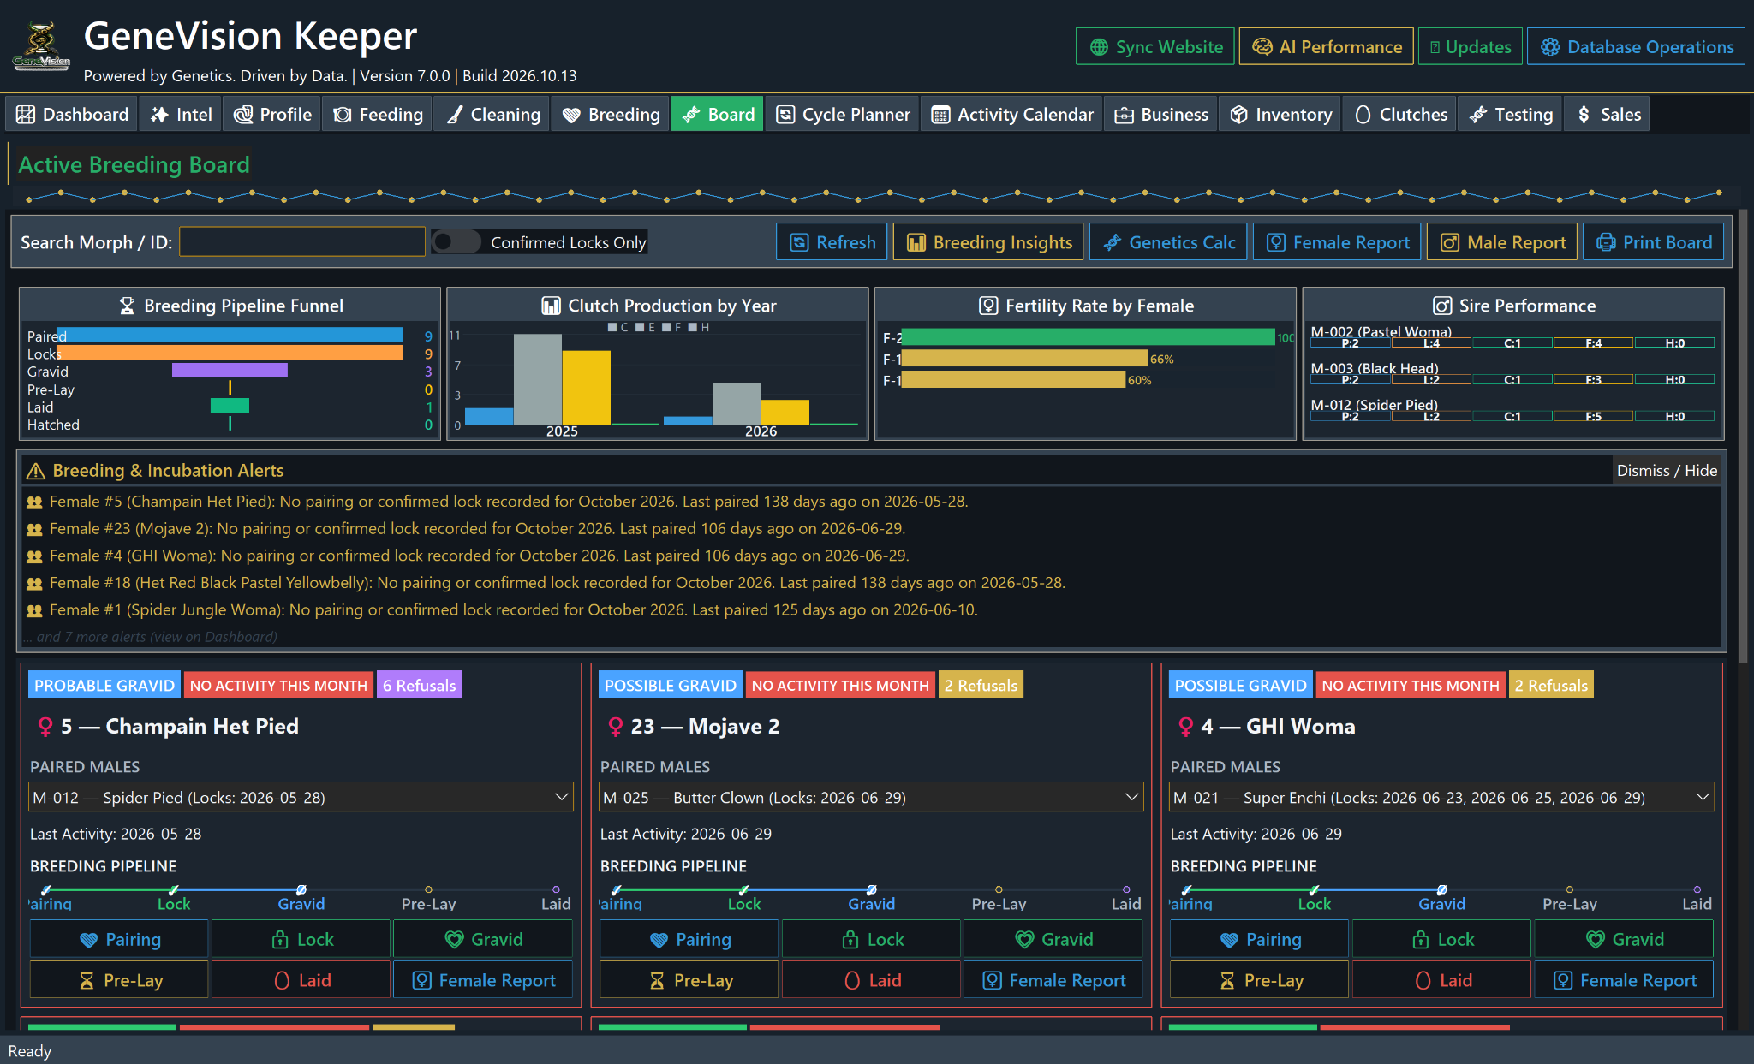The image size is (1754, 1064).
Task: Record Lock for Mojave 2
Action: pos(872,940)
